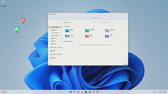Open the Sort dropdown in toolbar
Image resolution: width=168 pixels, height=94 pixels.
(x=86, y=18)
